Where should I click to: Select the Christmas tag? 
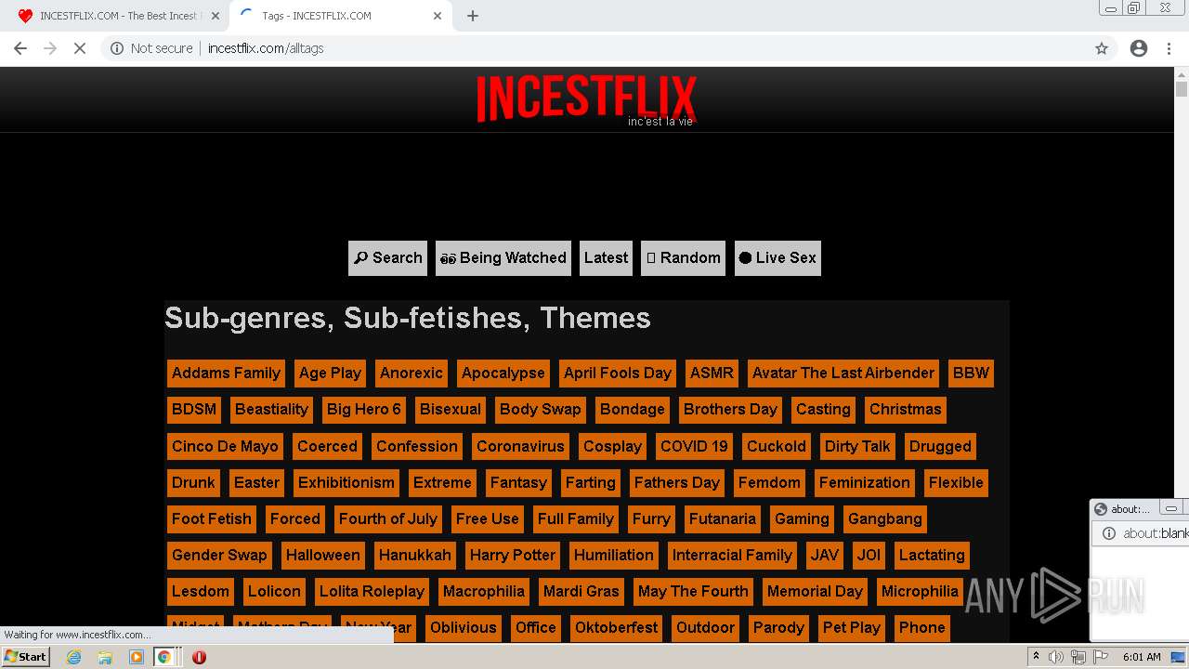tap(906, 410)
